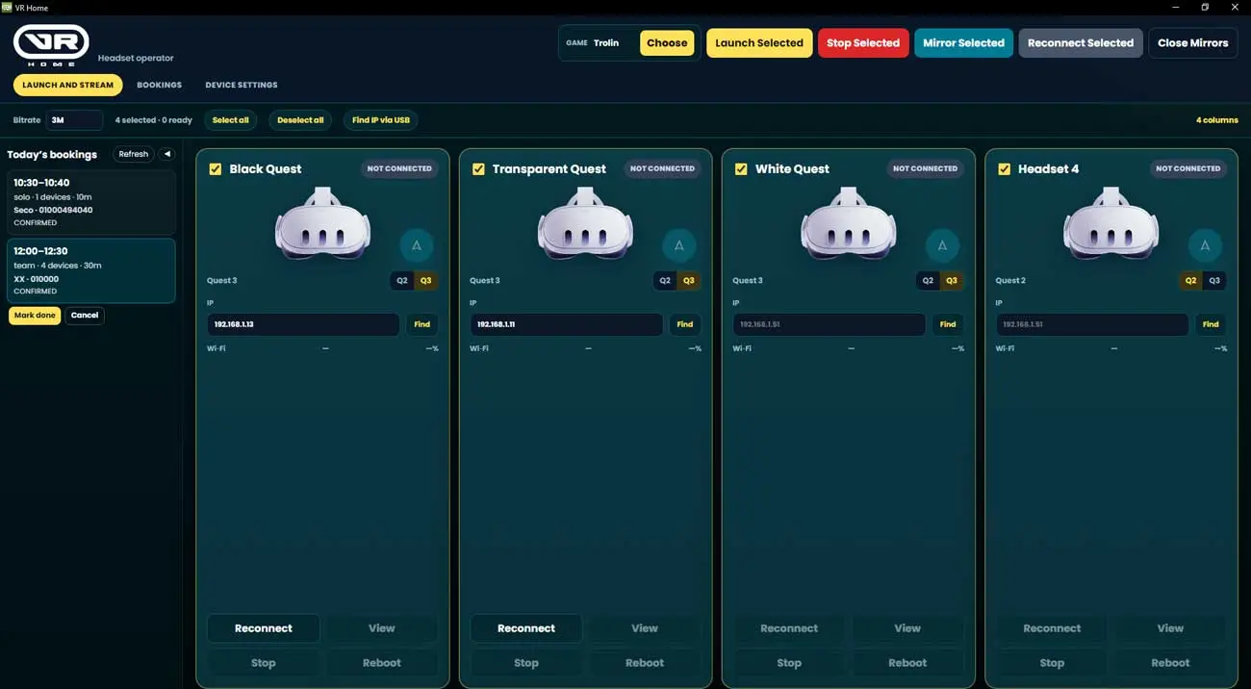Viewport: 1251px width, 689px height.
Task: Uncheck the Transparent Quest checkbox
Action: pyautogui.click(x=478, y=168)
